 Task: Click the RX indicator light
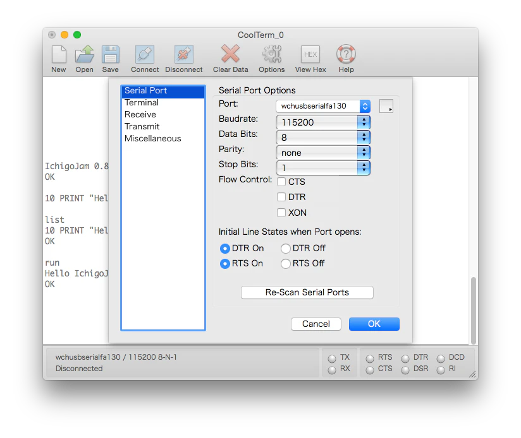(x=332, y=370)
